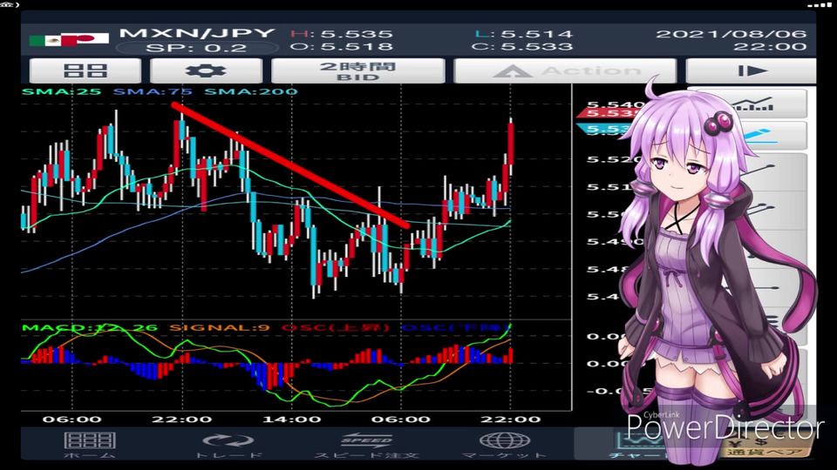
Task: Select the SMA:25 indicator label
Action: 61,91
